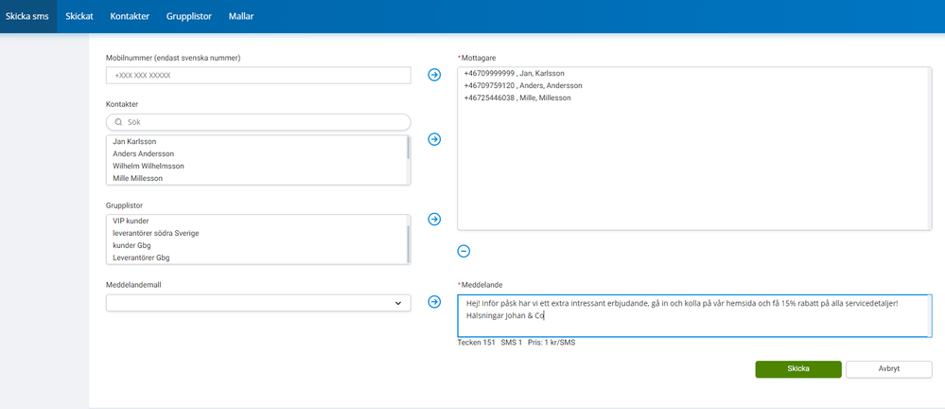
Task: Click inside the Meddelande text area
Action: [x=695, y=315]
